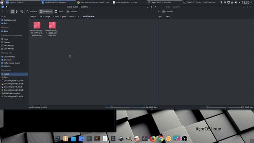Click the volume icon in system tray
The width and height of the screenshot is (254, 143).
pos(236,2)
